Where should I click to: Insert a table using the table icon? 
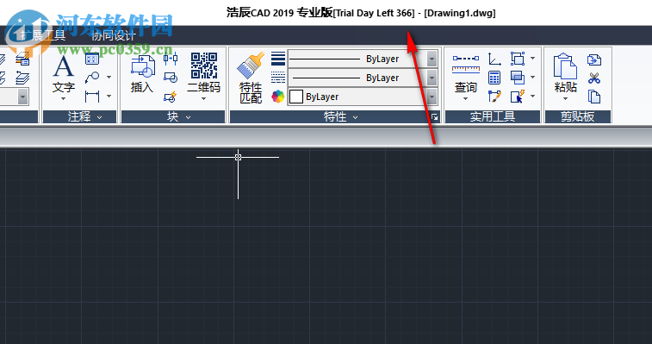(92, 59)
